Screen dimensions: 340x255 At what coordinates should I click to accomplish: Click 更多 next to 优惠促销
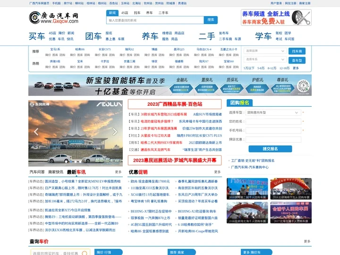217,172
